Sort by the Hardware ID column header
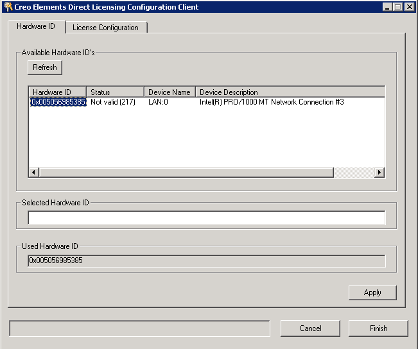This screenshot has height=349, width=418. pos(57,92)
